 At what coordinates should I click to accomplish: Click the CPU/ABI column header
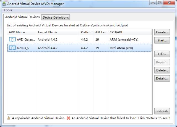[x=130, y=32]
